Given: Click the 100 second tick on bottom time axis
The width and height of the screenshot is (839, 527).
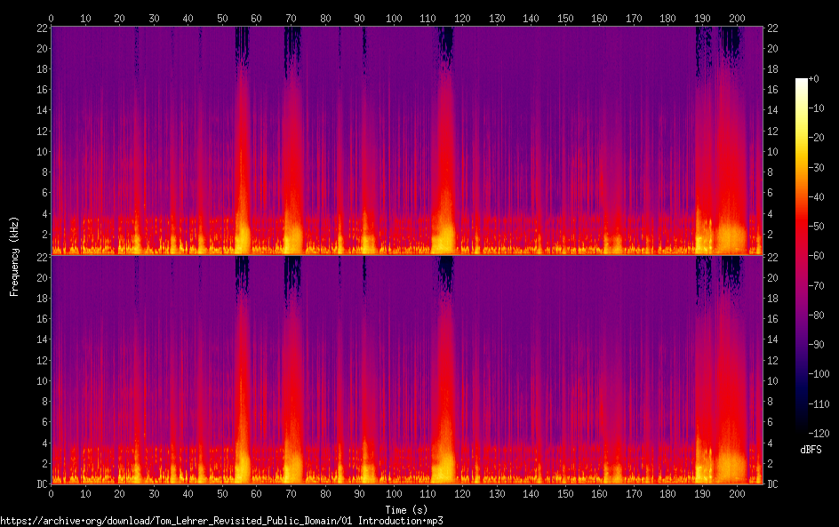Looking at the screenshot, I should click(394, 492).
